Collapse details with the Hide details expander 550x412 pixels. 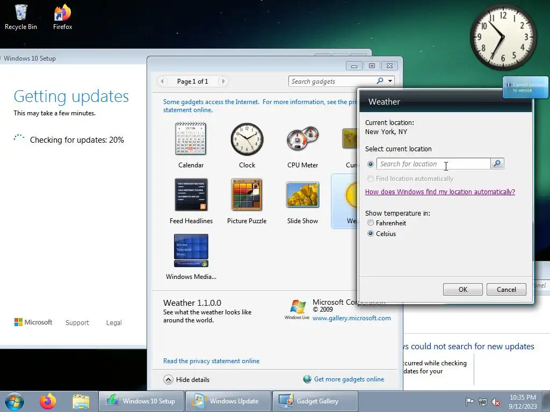tap(168, 379)
